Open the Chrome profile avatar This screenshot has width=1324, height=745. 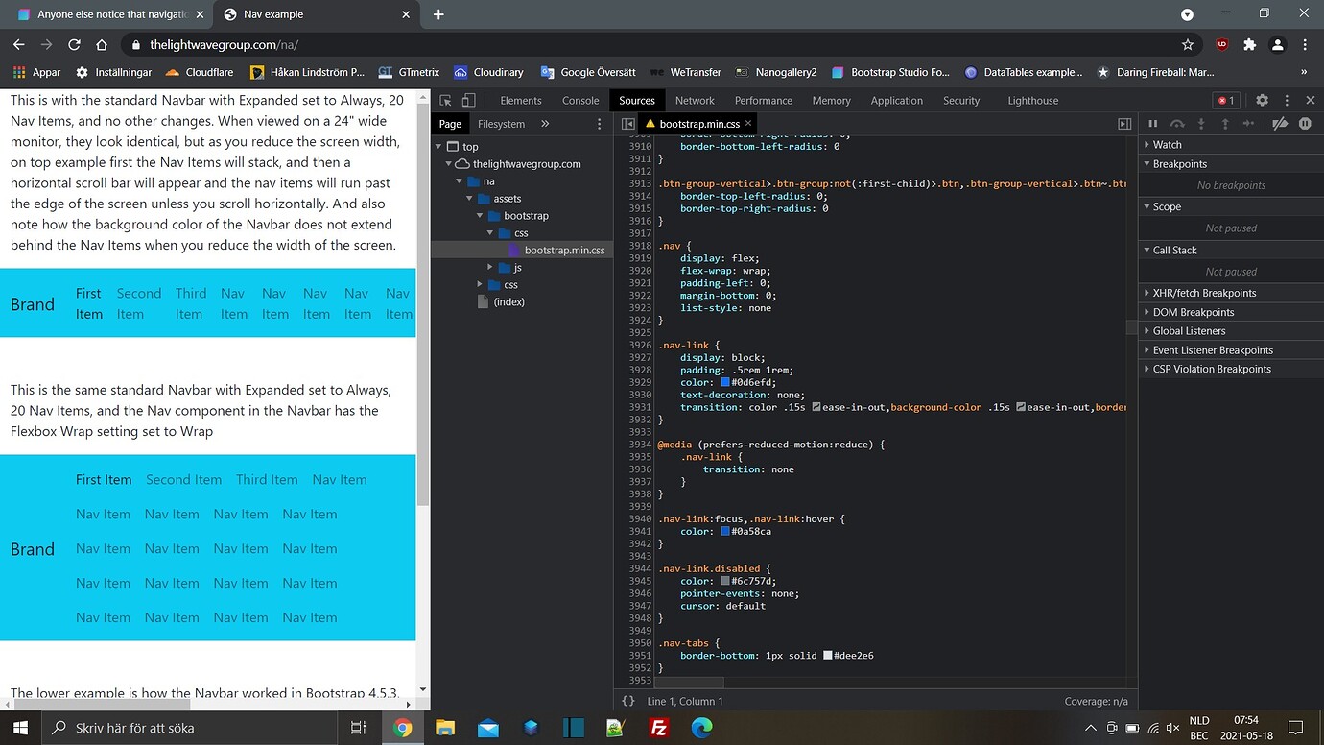[x=1277, y=44]
